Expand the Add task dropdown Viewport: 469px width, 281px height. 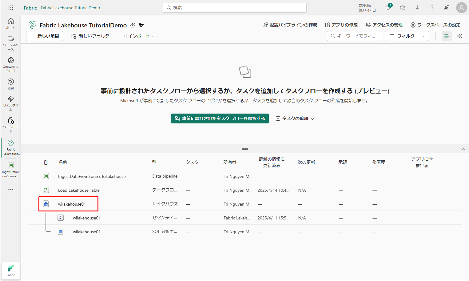pos(295,118)
